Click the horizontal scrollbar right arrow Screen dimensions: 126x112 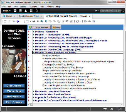point(122,105)
